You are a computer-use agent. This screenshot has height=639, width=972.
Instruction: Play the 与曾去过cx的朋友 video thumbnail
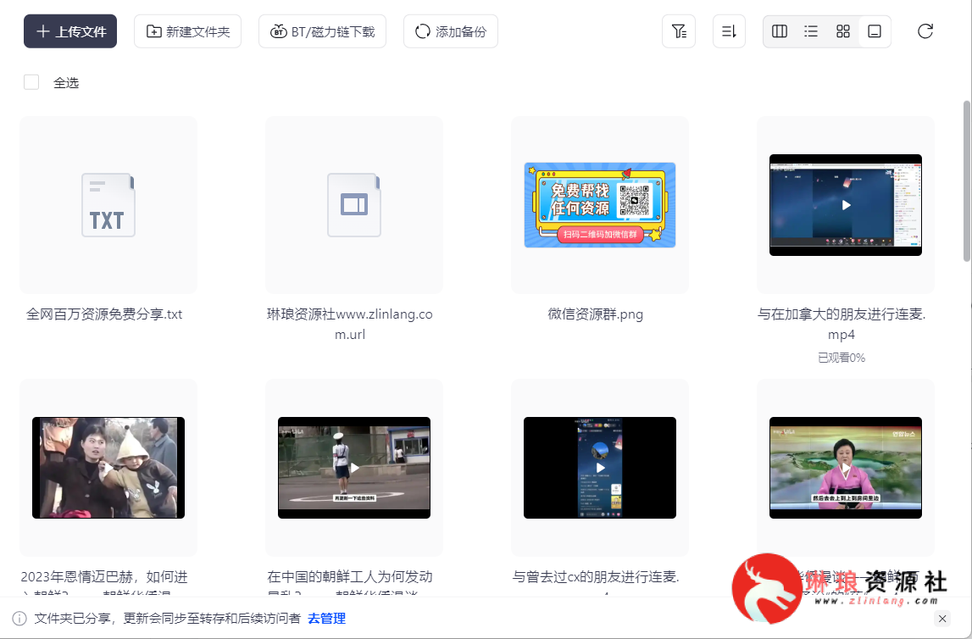(x=599, y=468)
